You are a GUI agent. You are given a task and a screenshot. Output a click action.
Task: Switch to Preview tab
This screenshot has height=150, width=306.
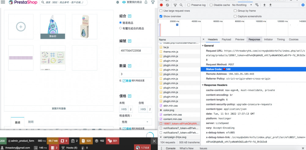[240, 39]
